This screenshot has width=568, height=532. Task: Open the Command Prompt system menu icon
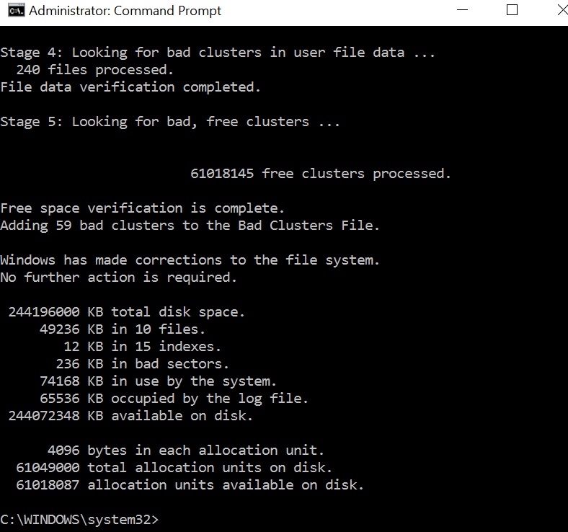16,11
